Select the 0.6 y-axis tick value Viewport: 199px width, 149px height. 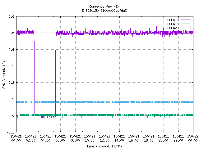click(11, 16)
